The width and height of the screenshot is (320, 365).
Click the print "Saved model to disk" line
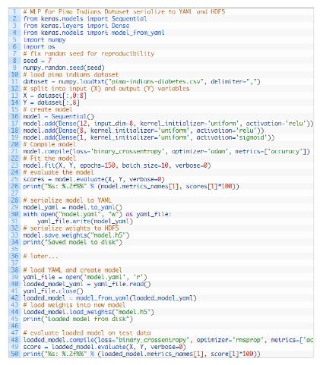[x=72, y=242]
